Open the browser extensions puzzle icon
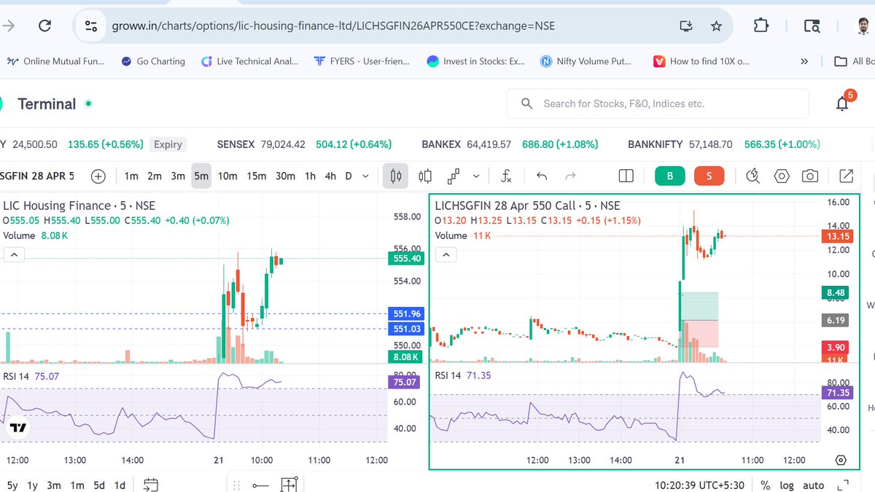Screen dimensions: 875x492 [x=761, y=26]
